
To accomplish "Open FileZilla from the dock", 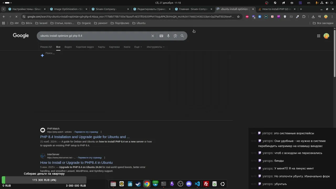I will tap(206, 184).
